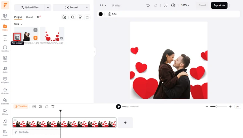The height and width of the screenshot is (138, 243).
Task: Click the redo arrow
Action: (x=155, y=5)
